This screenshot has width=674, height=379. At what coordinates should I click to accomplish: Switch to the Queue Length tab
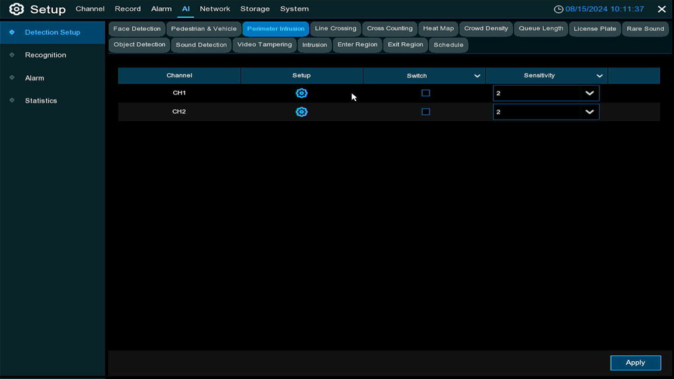pos(541,29)
